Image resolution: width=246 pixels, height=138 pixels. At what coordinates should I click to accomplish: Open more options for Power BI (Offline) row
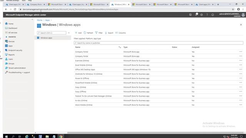(x=241, y=78)
